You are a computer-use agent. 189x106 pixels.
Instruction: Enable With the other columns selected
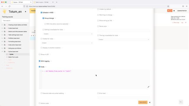pyautogui.click(x=45, y=24)
